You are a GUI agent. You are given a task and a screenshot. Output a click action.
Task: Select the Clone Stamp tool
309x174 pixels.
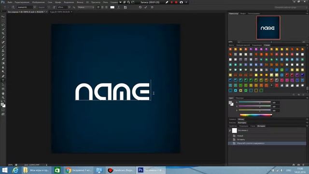(x=3, y=50)
